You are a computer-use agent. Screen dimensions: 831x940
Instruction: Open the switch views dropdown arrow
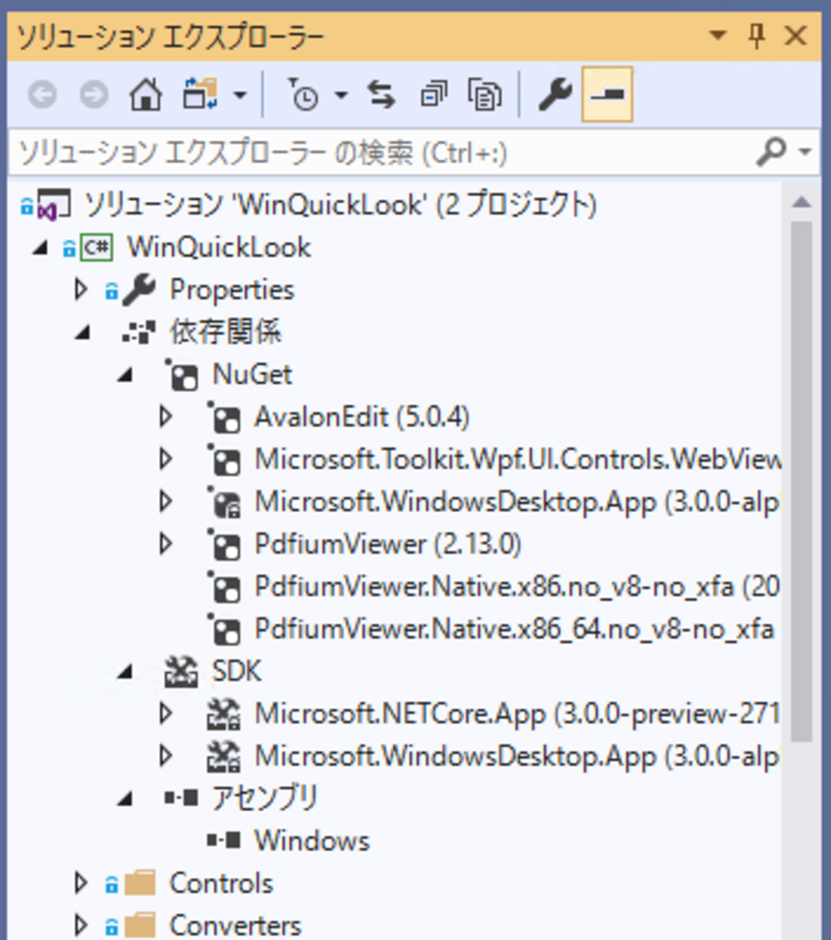pos(240,95)
